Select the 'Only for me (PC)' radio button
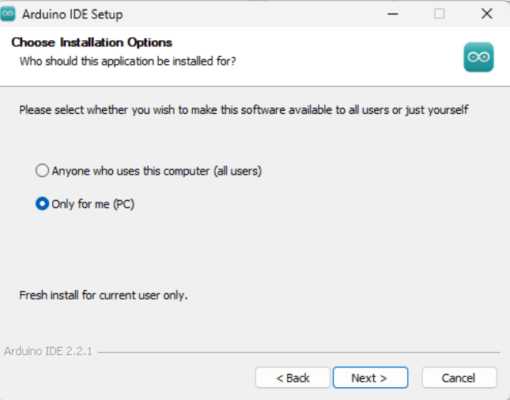 42,204
